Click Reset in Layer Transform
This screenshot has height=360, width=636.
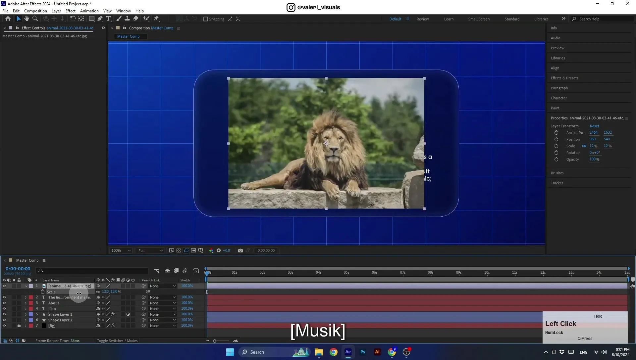[594, 126]
